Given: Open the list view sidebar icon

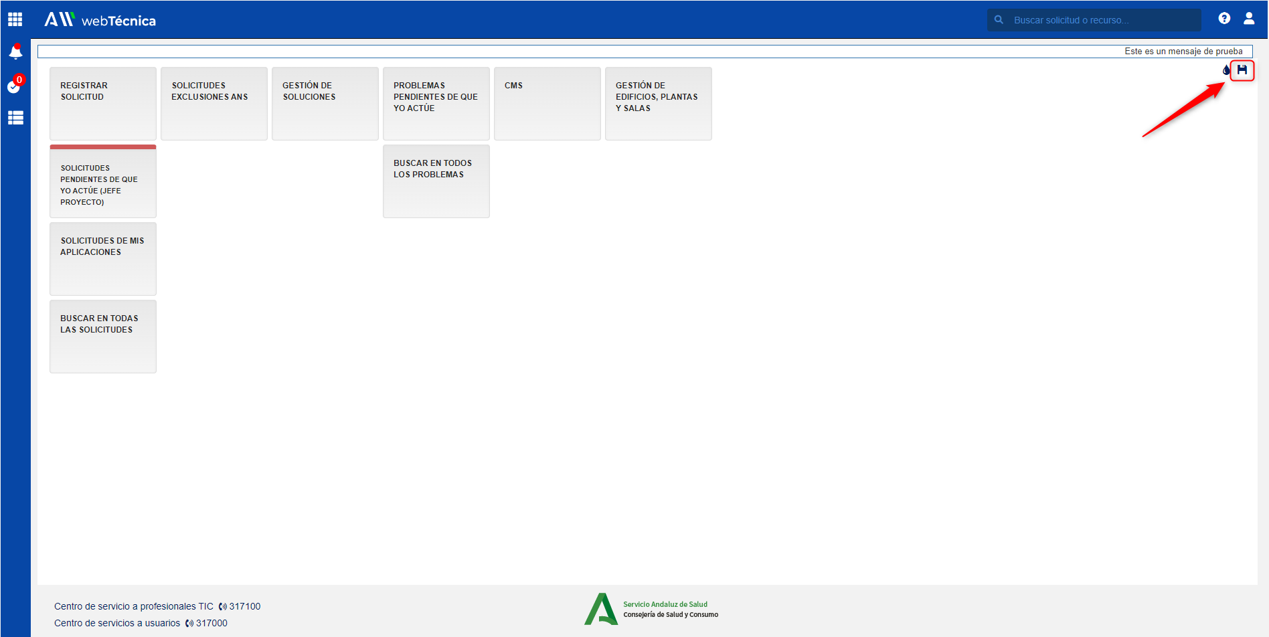Looking at the screenshot, I should (x=15, y=118).
